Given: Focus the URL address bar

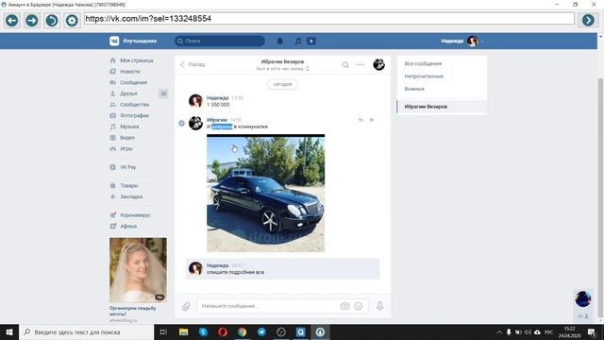Looking at the screenshot, I should (329, 19).
